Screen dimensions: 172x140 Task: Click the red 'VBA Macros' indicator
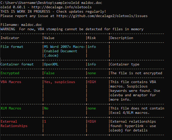(x=11, y=82)
